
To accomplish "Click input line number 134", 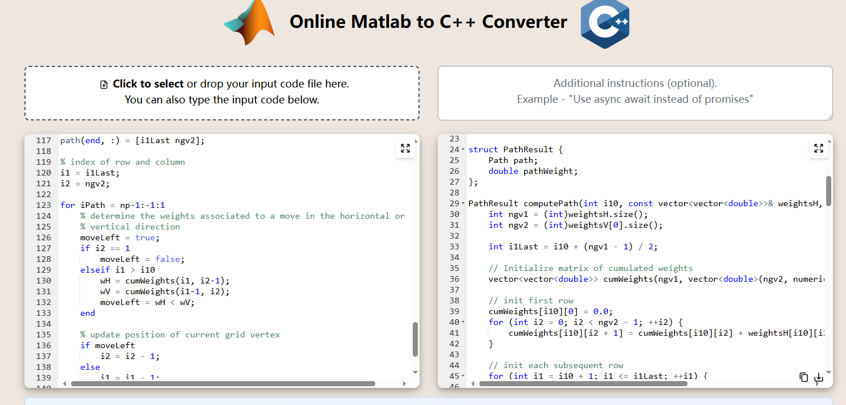I will point(43,324).
